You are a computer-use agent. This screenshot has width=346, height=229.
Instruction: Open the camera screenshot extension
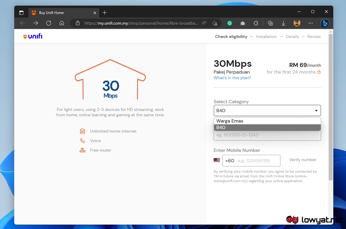coord(243,23)
